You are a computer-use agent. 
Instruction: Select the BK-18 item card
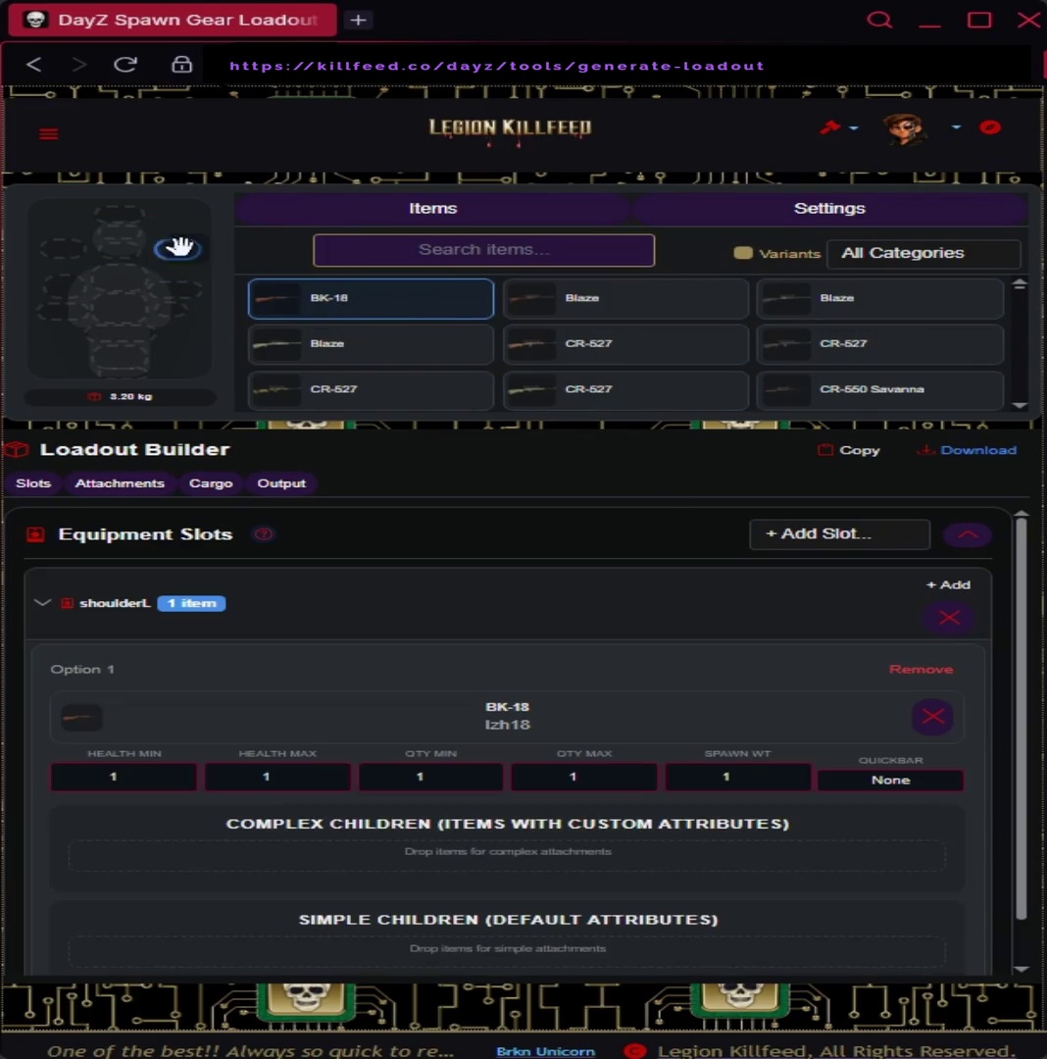pyautogui.click(x=371, y=298)
